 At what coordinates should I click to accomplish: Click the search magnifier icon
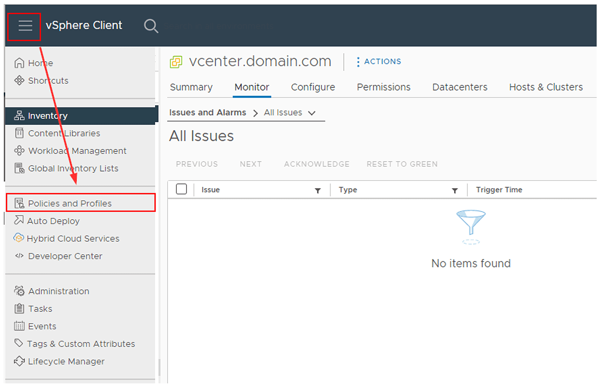(151, 26)
